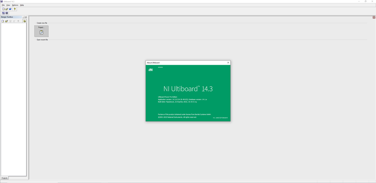Click New file icon in main toolbar
The height and width of the screenshot is (183, 376).
pyautogui.click(x=4, y=9)
